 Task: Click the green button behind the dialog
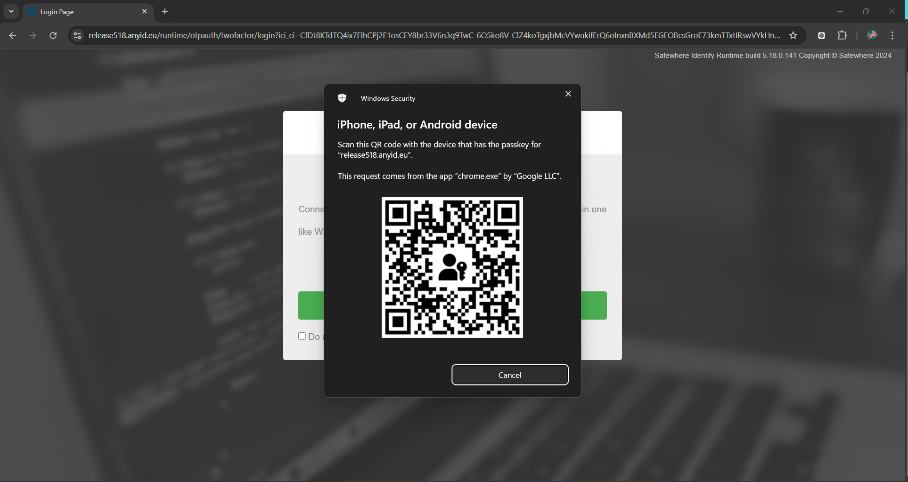tap(311, 305)
